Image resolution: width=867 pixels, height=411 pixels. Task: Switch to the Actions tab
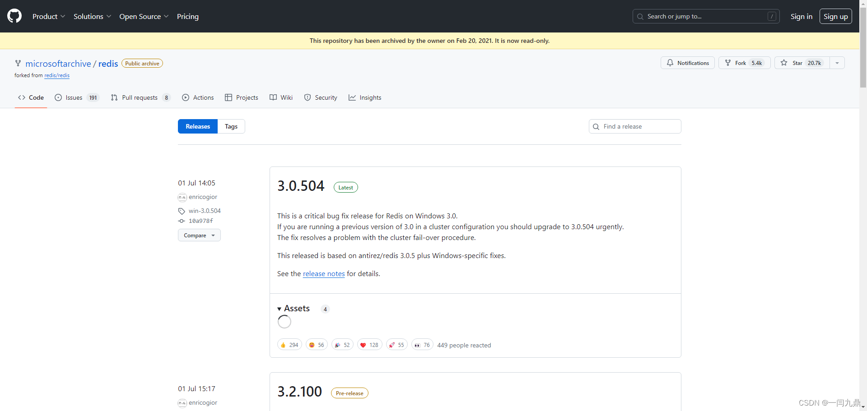tap(198, 97)
